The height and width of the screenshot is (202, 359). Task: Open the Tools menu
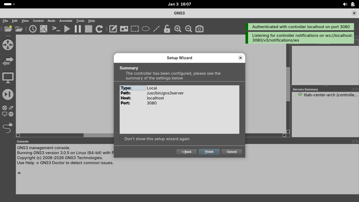click(80, 21)
